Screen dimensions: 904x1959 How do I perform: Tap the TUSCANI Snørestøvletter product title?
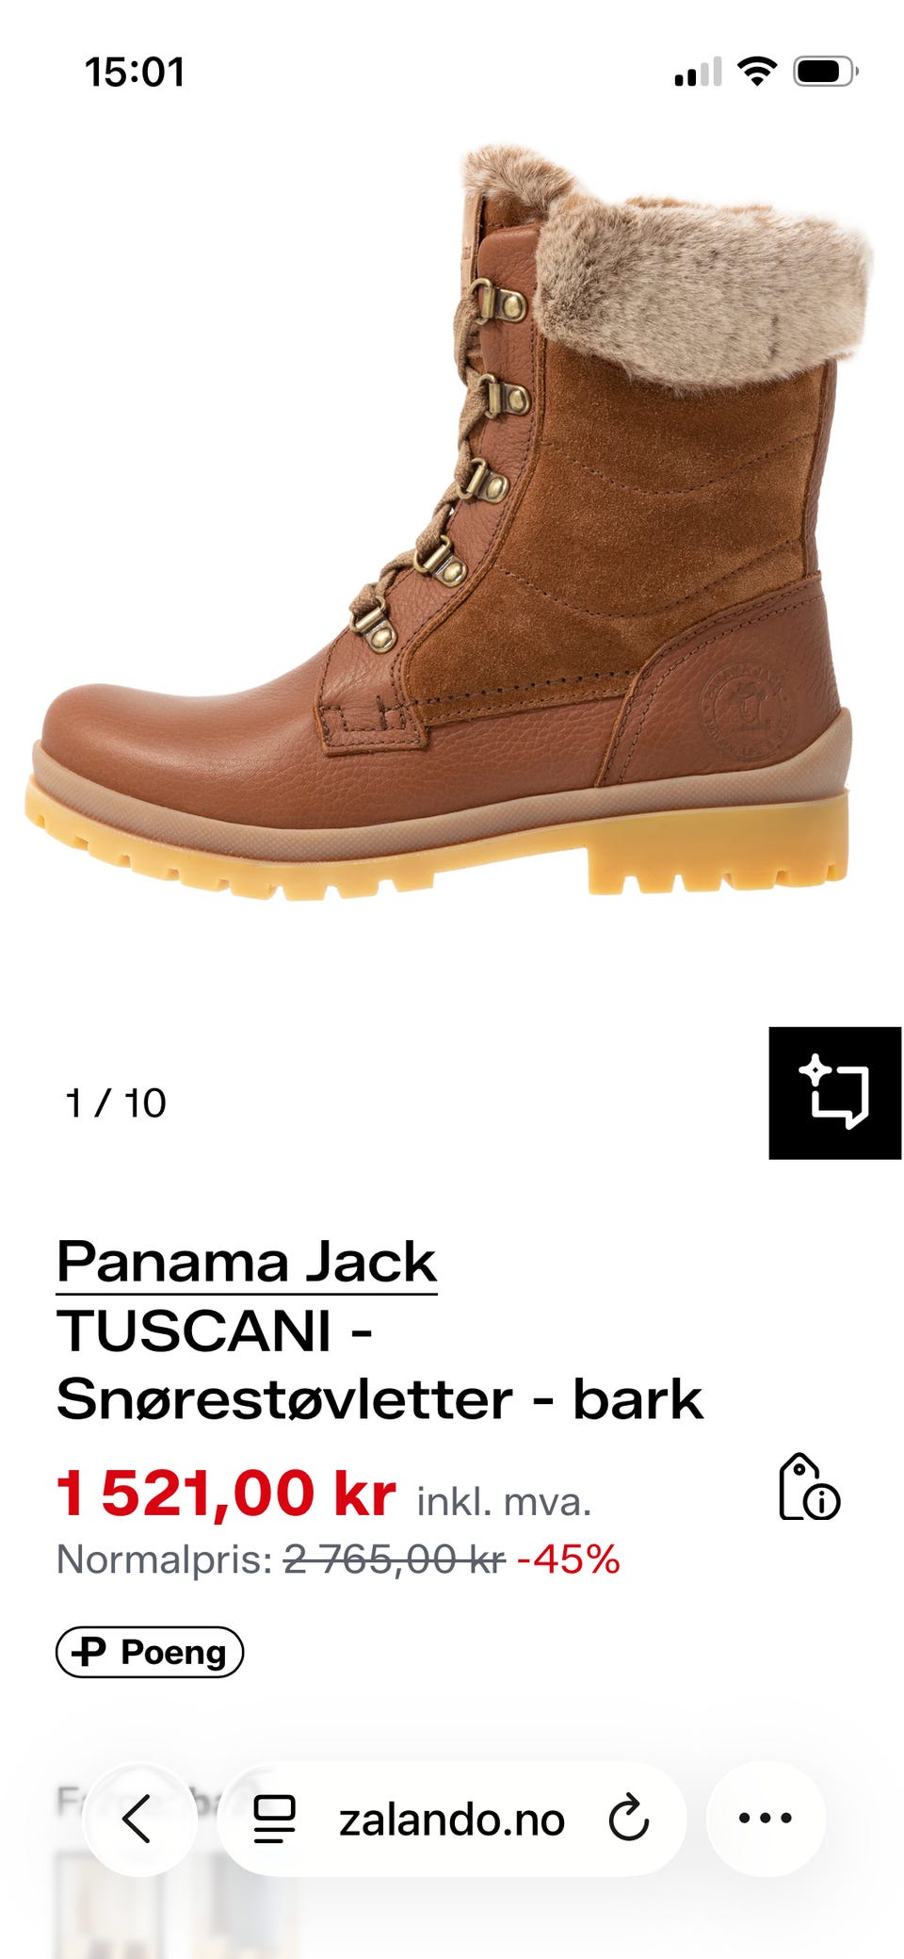click(379, 1364)
